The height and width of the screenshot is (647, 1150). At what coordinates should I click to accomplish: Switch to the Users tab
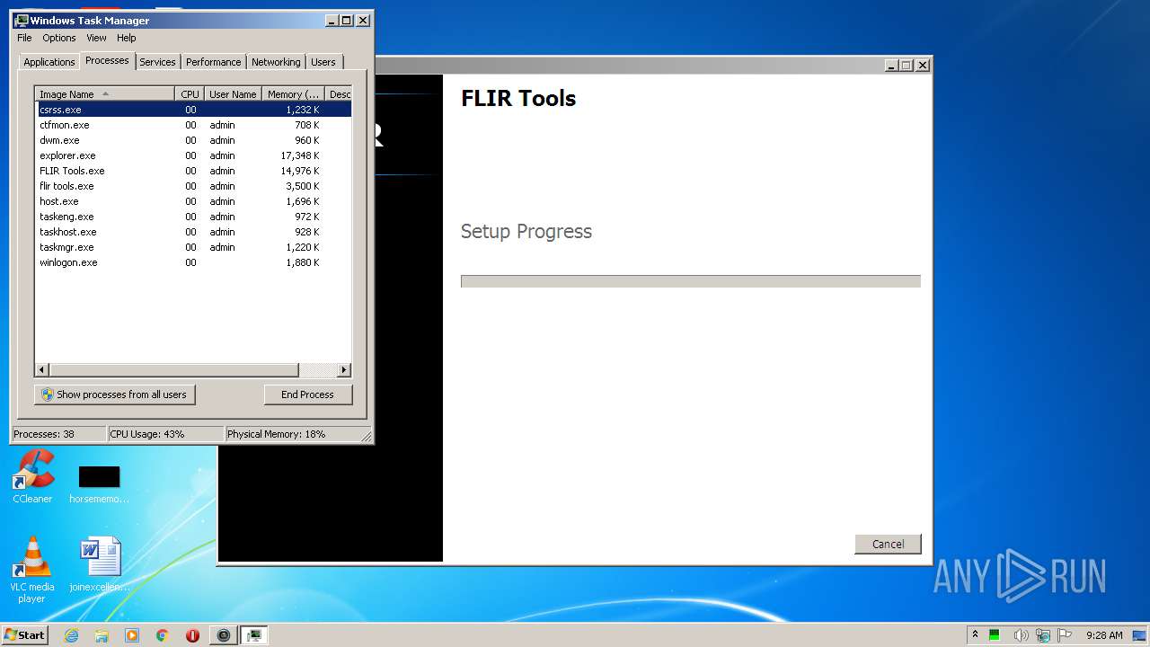coord(323,62)
